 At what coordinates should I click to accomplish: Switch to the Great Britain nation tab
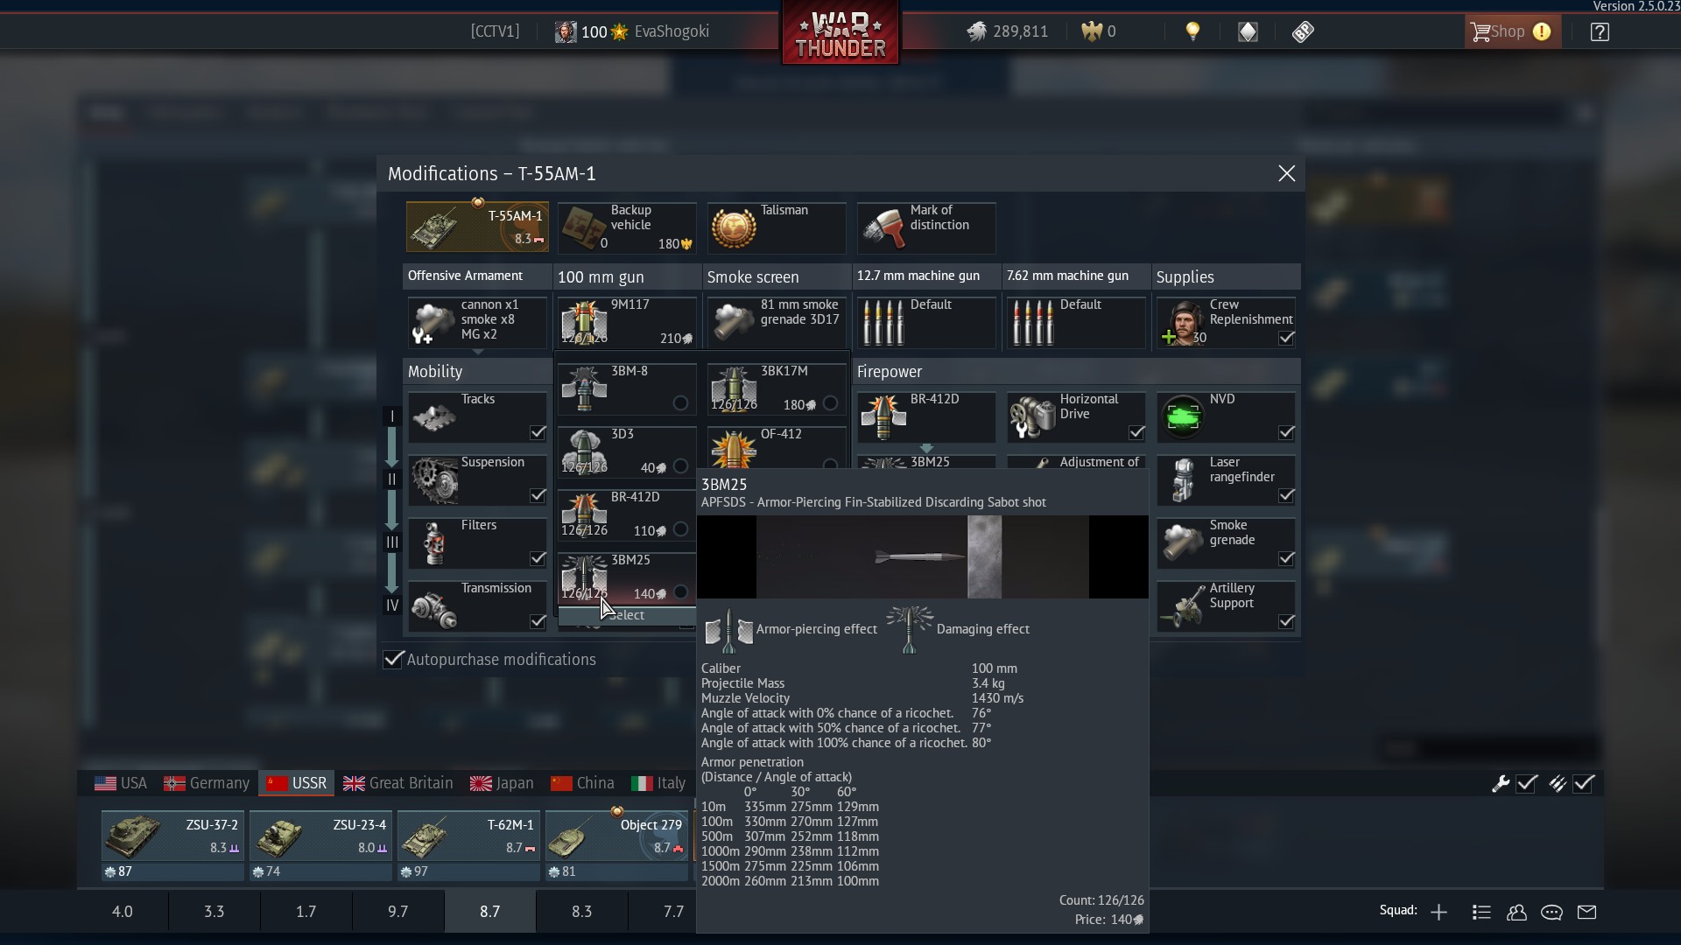tap(398, 783)
